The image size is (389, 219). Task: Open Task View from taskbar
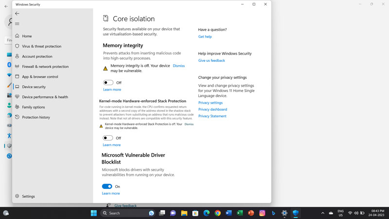pos(162,213)
